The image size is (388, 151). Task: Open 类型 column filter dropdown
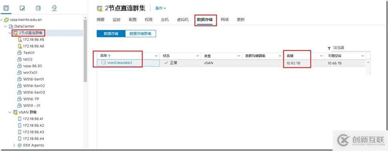point(239,56)
